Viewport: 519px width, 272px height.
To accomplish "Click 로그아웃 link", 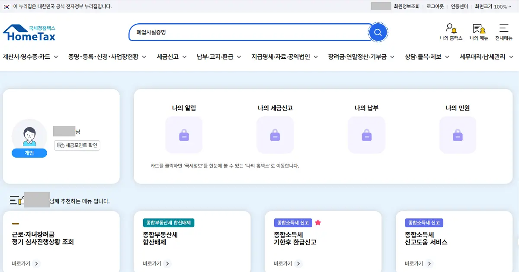I will [435, 6].
